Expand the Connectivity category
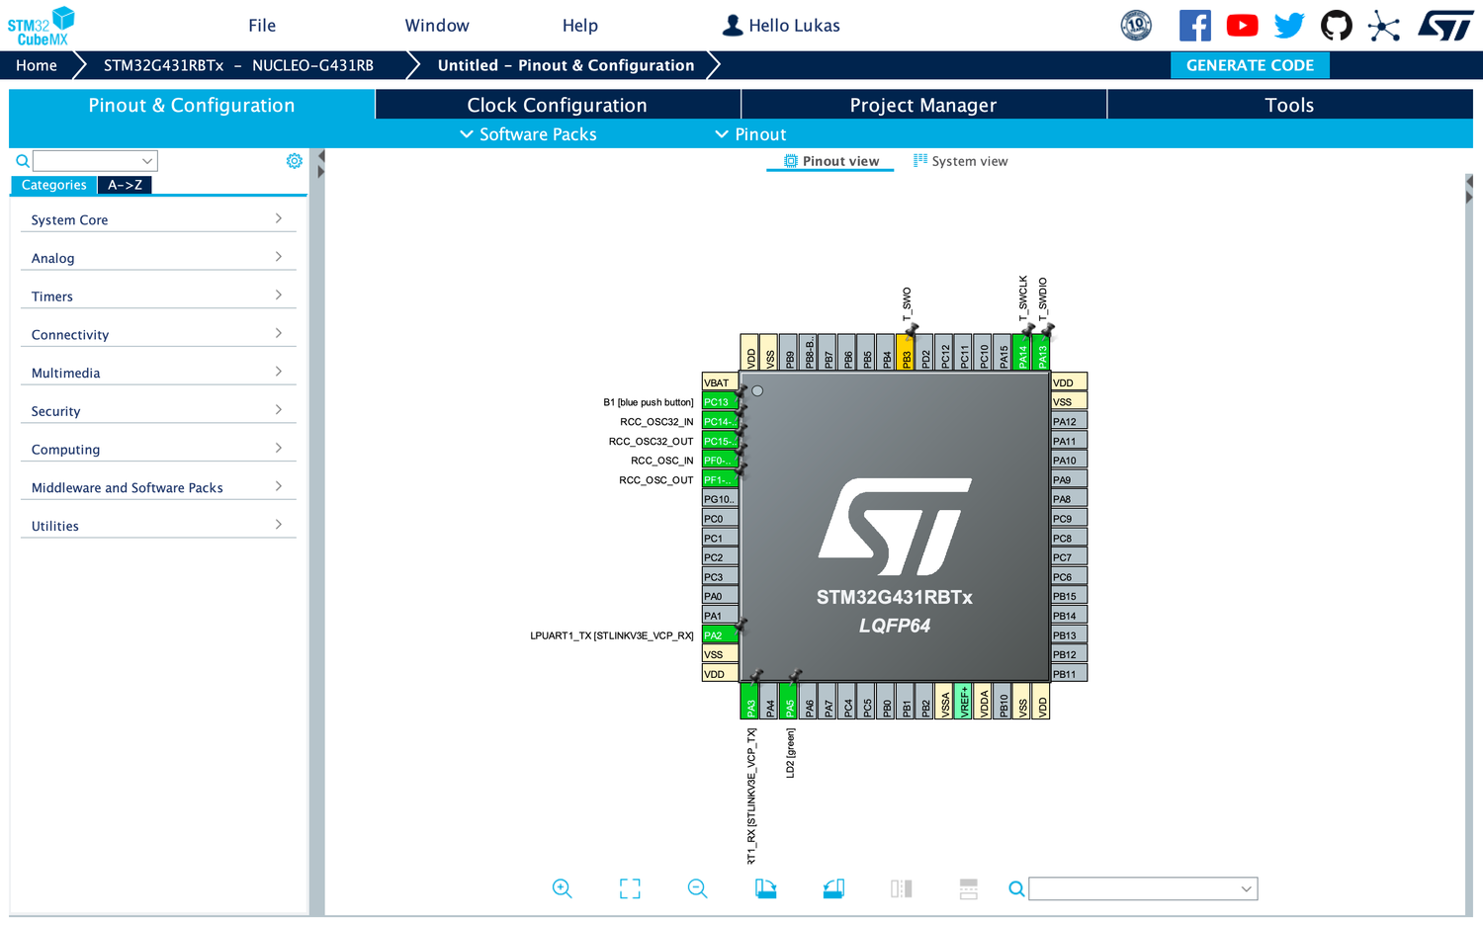 158,334
